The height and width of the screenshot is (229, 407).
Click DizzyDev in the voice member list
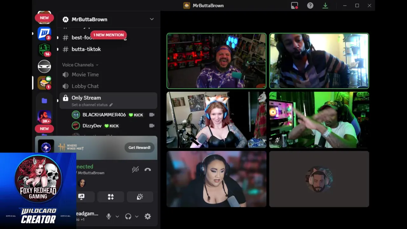pos(92,126)
